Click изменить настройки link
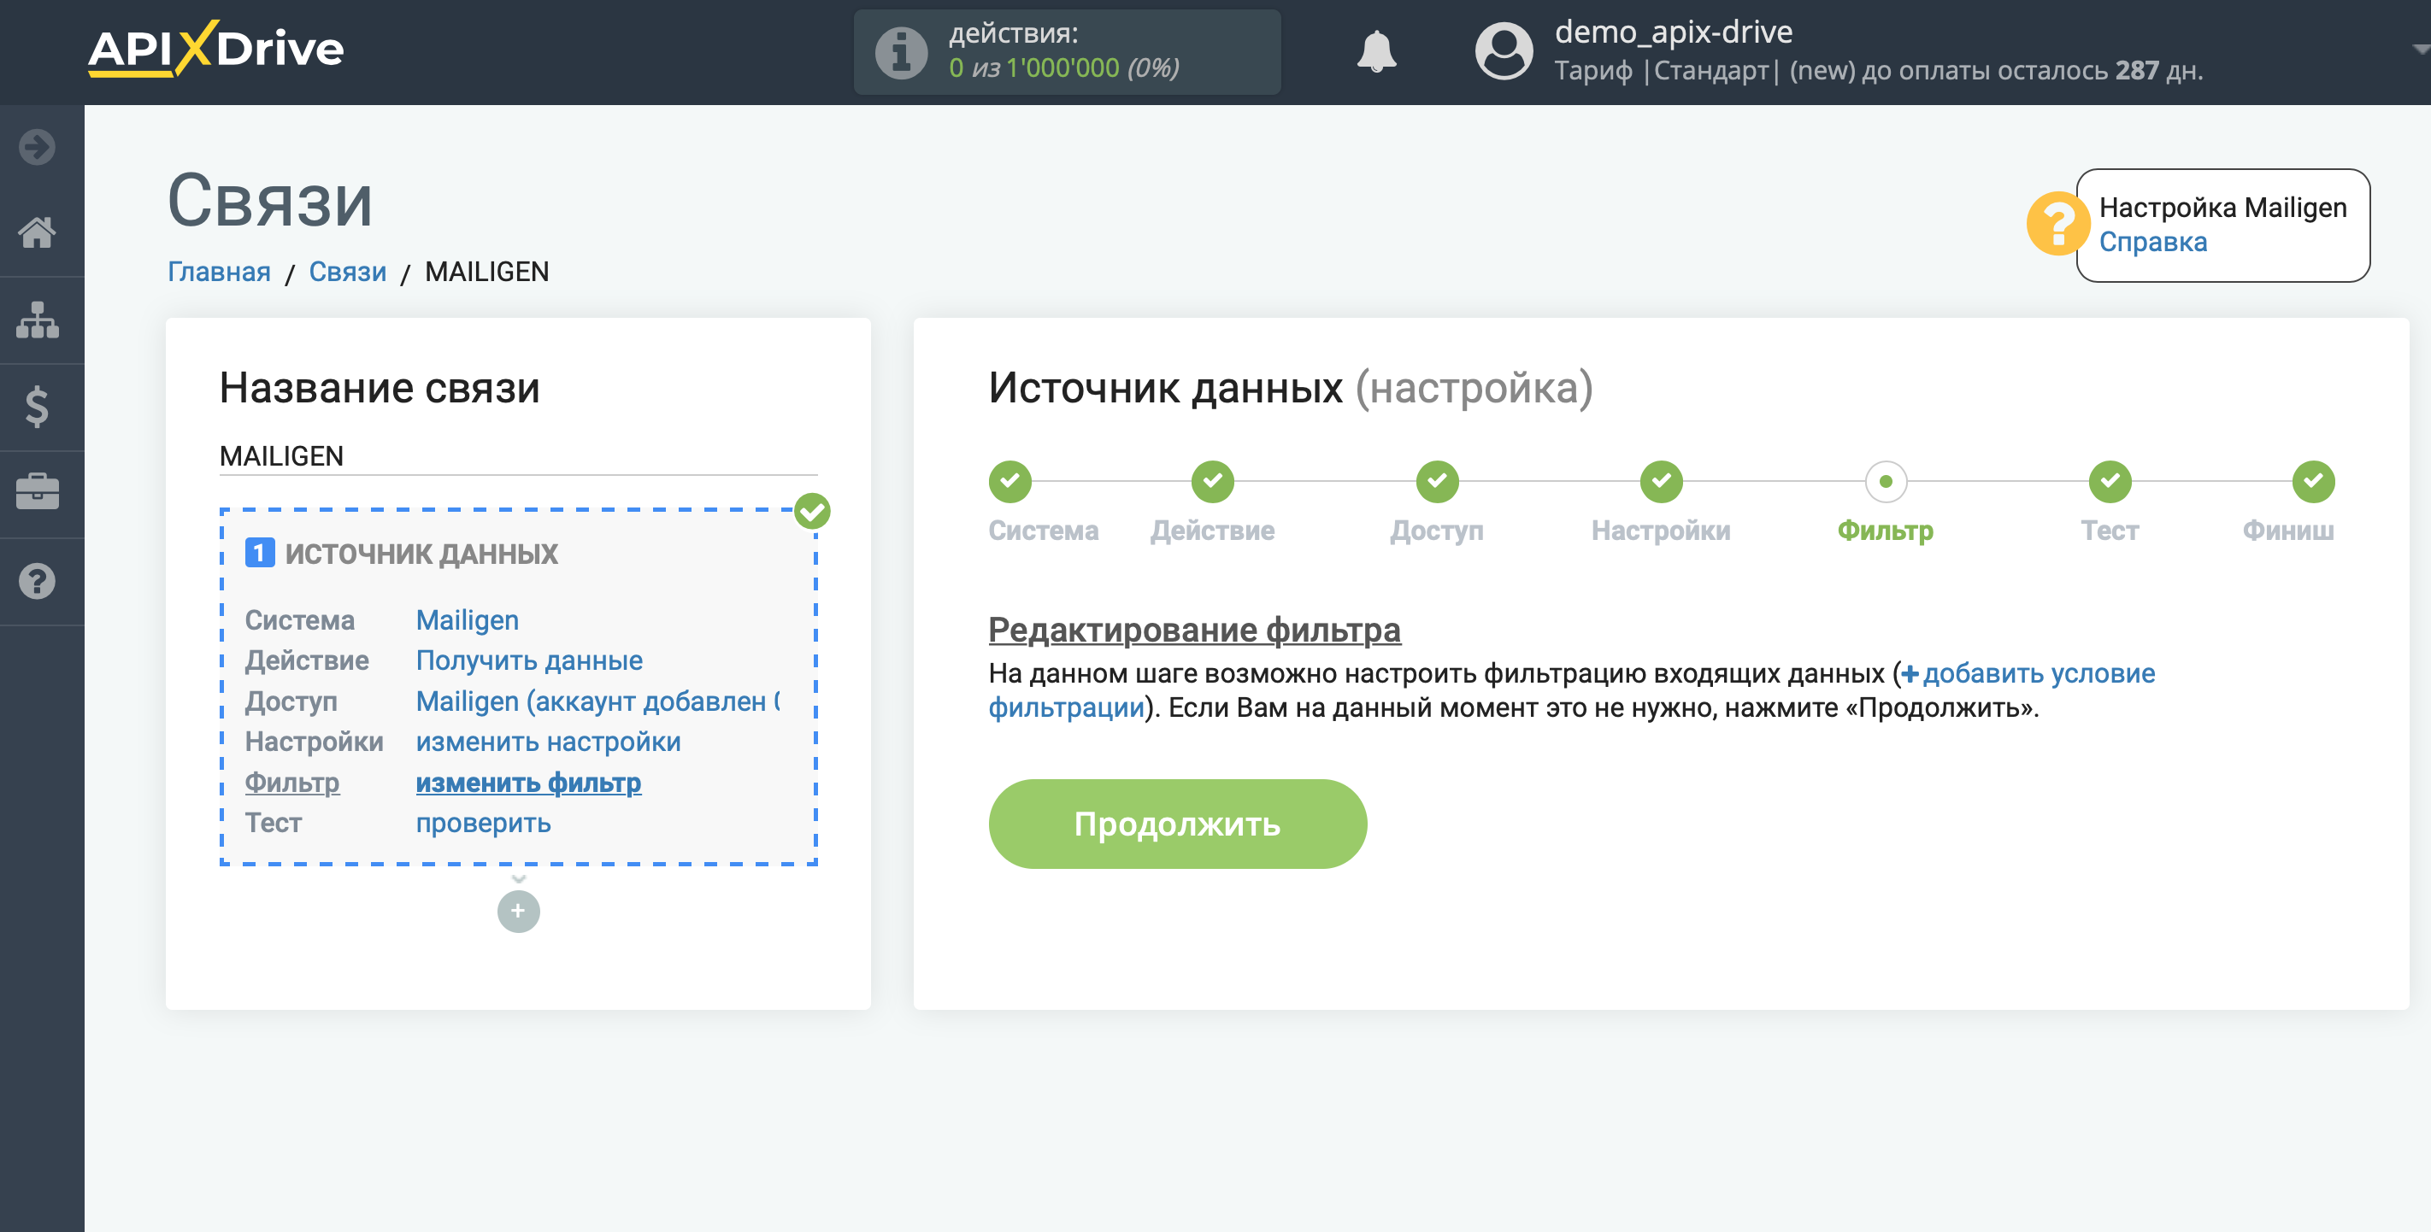The image size is (2431, 1232). [548, 742]
